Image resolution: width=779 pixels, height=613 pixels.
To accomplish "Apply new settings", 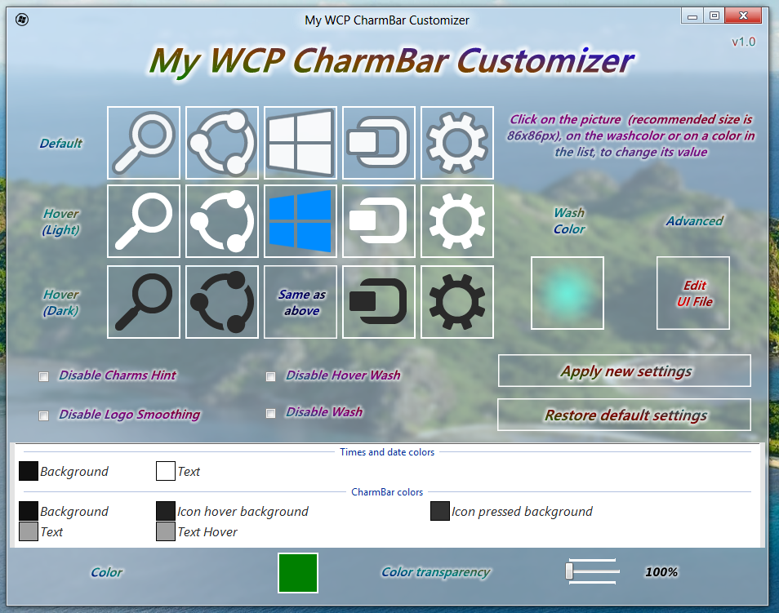I will (624, 371).
